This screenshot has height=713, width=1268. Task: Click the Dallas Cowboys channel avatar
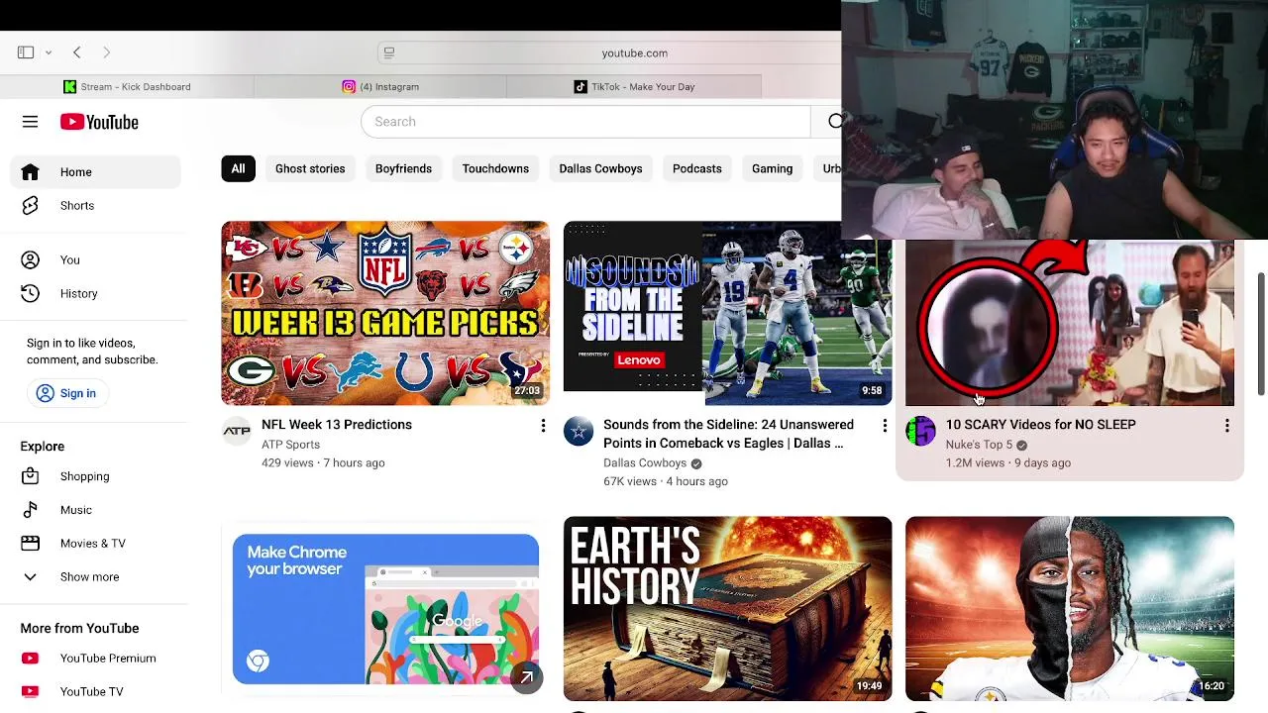(x=579, y=431)
